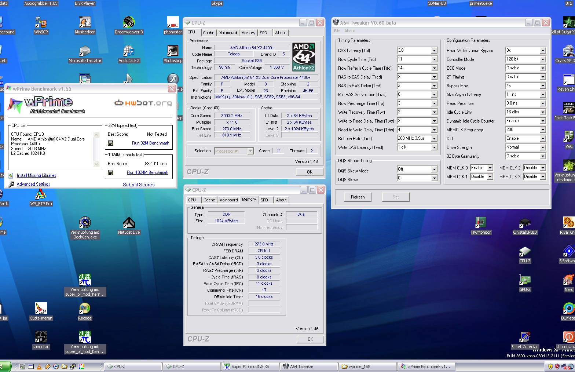Open About tab in bottom CPU-Z window
Viewport: 575px width, 372px height.
click(x=281, y=200)
